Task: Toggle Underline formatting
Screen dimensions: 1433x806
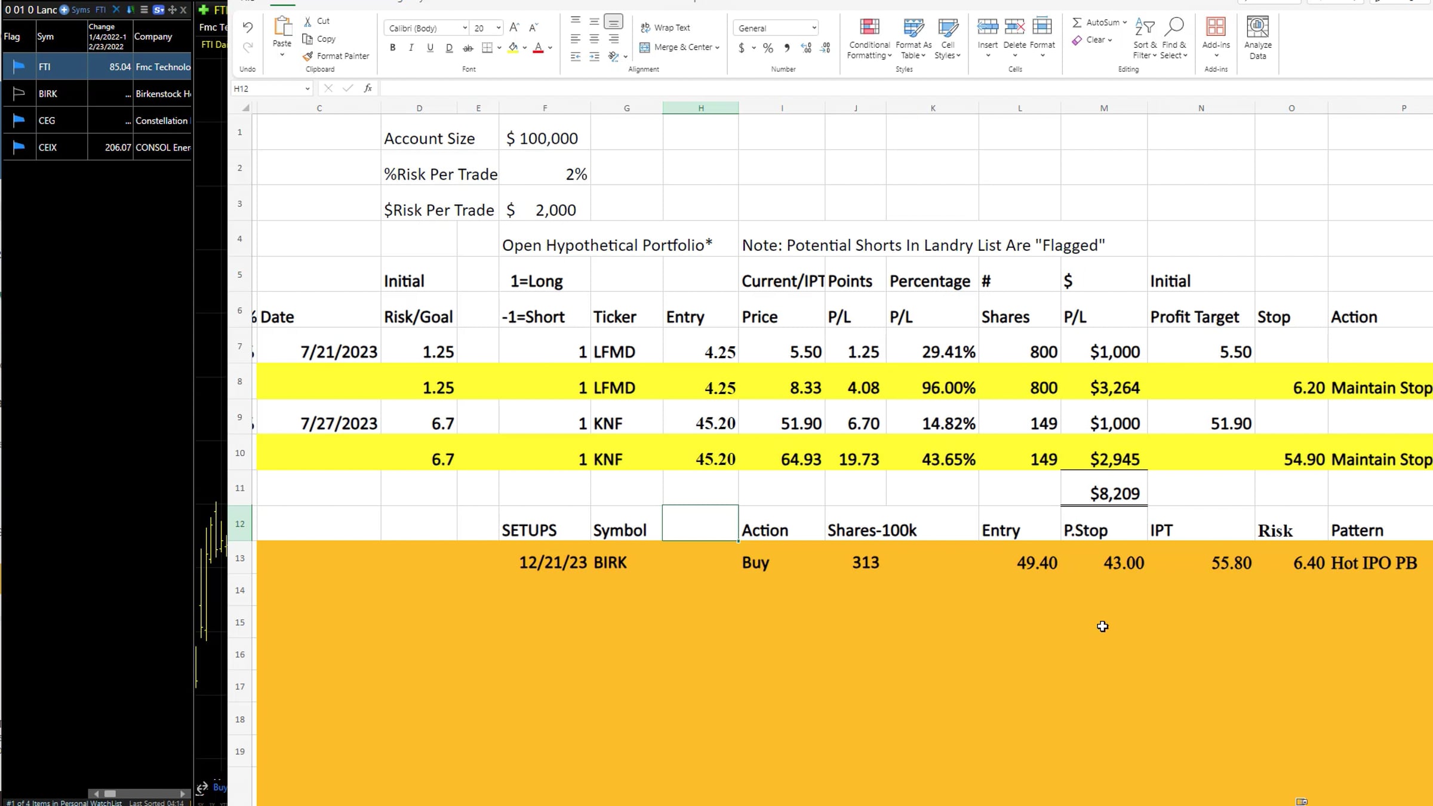Action: [x=430, y=48]
